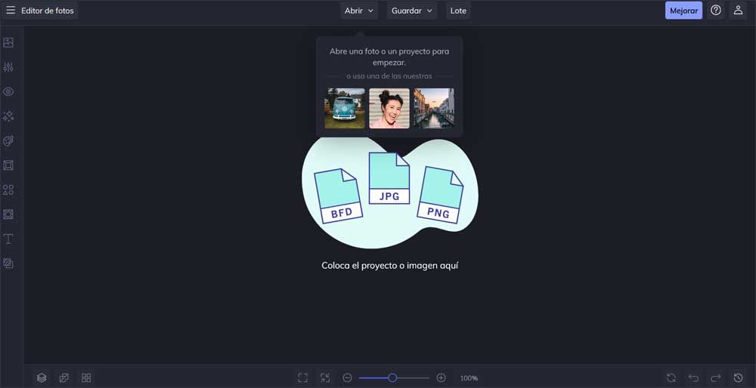Adjust the zoom slider handle

tap(392, 378)
